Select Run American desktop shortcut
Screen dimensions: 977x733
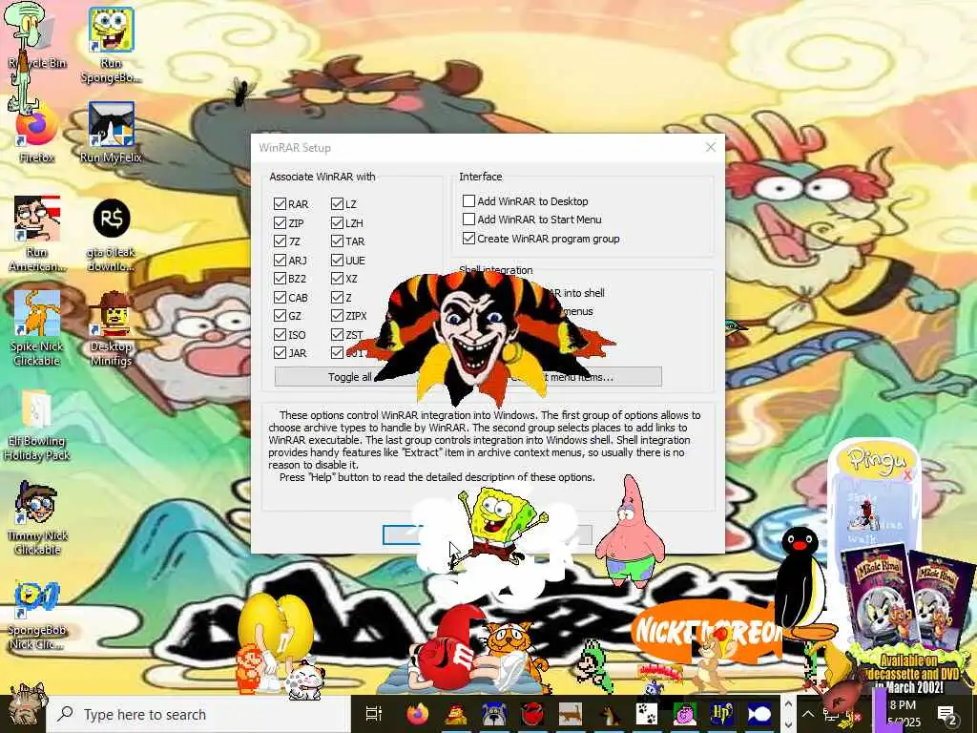tap(36, 233)
